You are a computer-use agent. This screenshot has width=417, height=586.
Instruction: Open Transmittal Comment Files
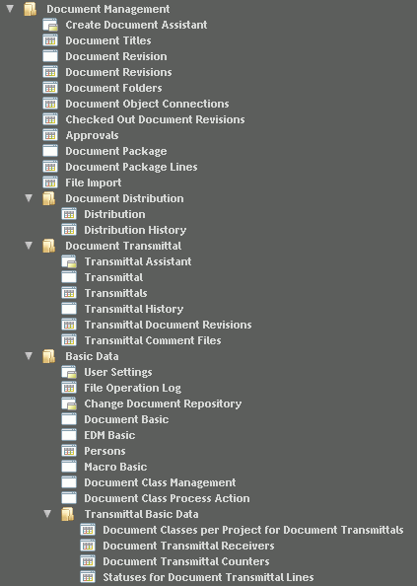tap(153, 340)
